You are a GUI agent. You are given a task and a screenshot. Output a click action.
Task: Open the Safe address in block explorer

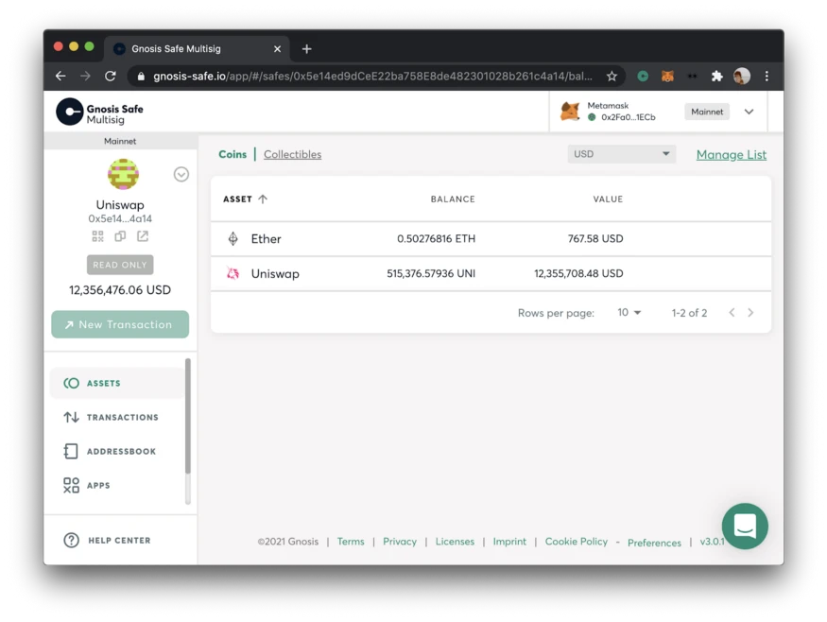tap(143, 235)
